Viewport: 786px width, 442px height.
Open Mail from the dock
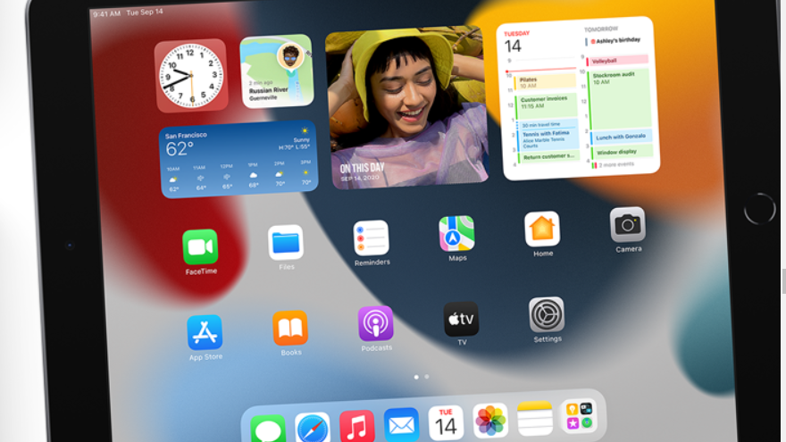click(402, 424)
